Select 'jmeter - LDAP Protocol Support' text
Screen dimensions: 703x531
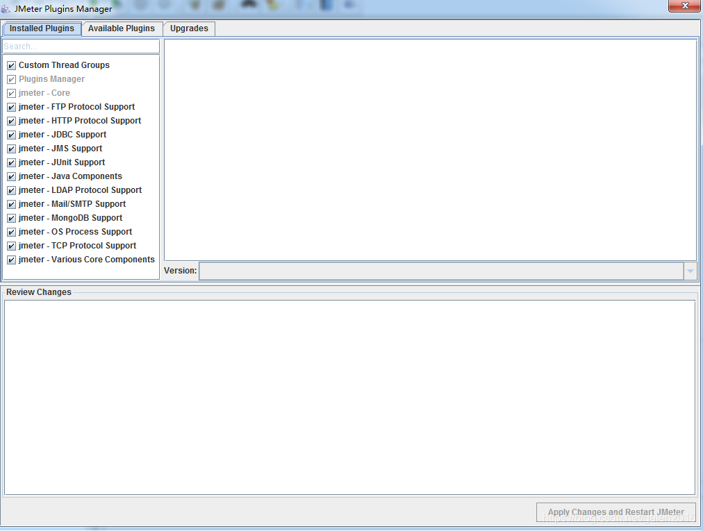[81, 190]
